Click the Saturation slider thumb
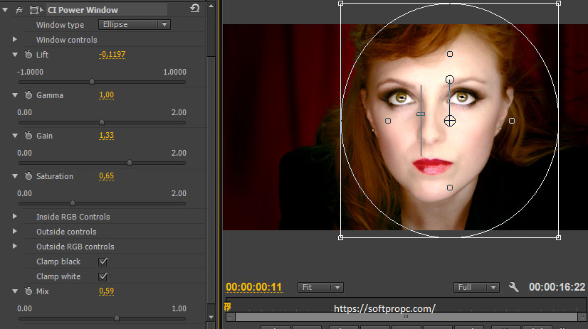This screenshot has height=329, width=588. (x=73, y=203)
